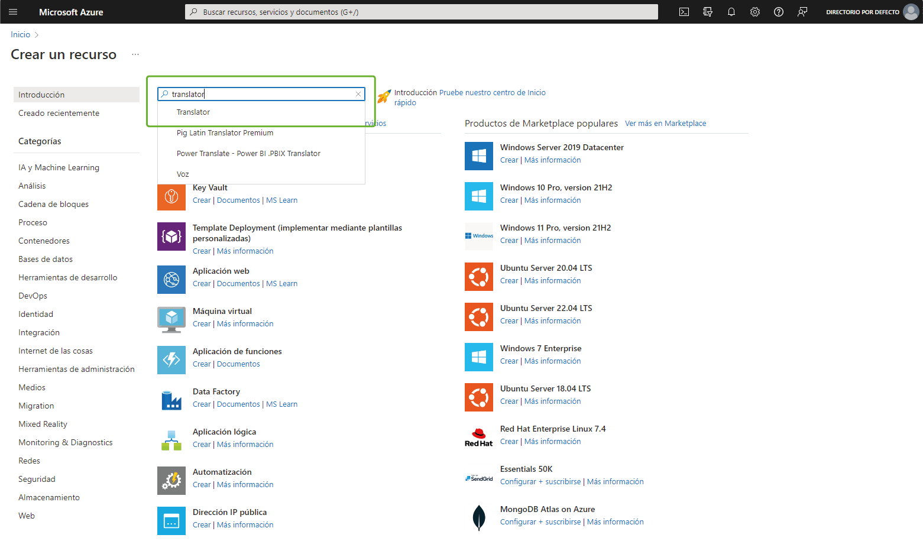This screenshot has height=554, width=923.
Task: Click the user account avatar
Action: pyautogui.click(x=911, y=12)
